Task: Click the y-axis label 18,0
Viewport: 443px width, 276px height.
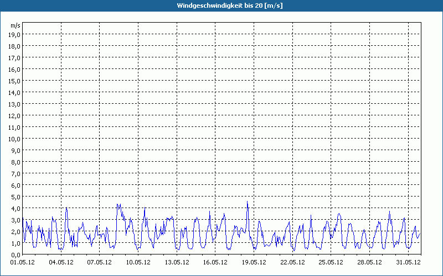Action: [14, 46]
